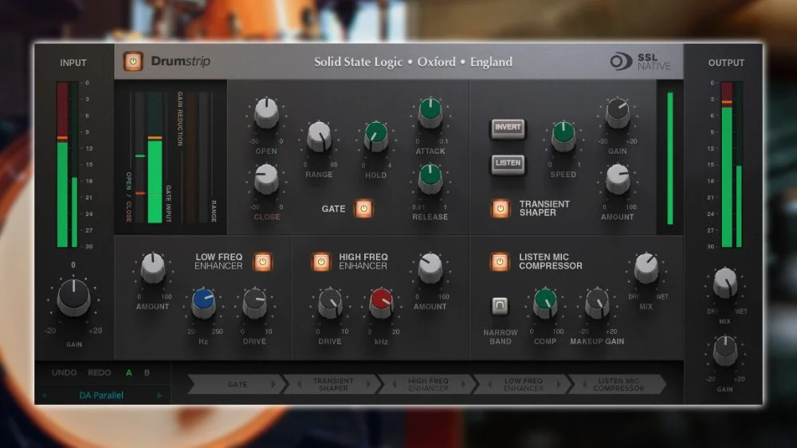Open the DA Parallel preset name
This screenshot has height=448, width=797.
[101, 395]
